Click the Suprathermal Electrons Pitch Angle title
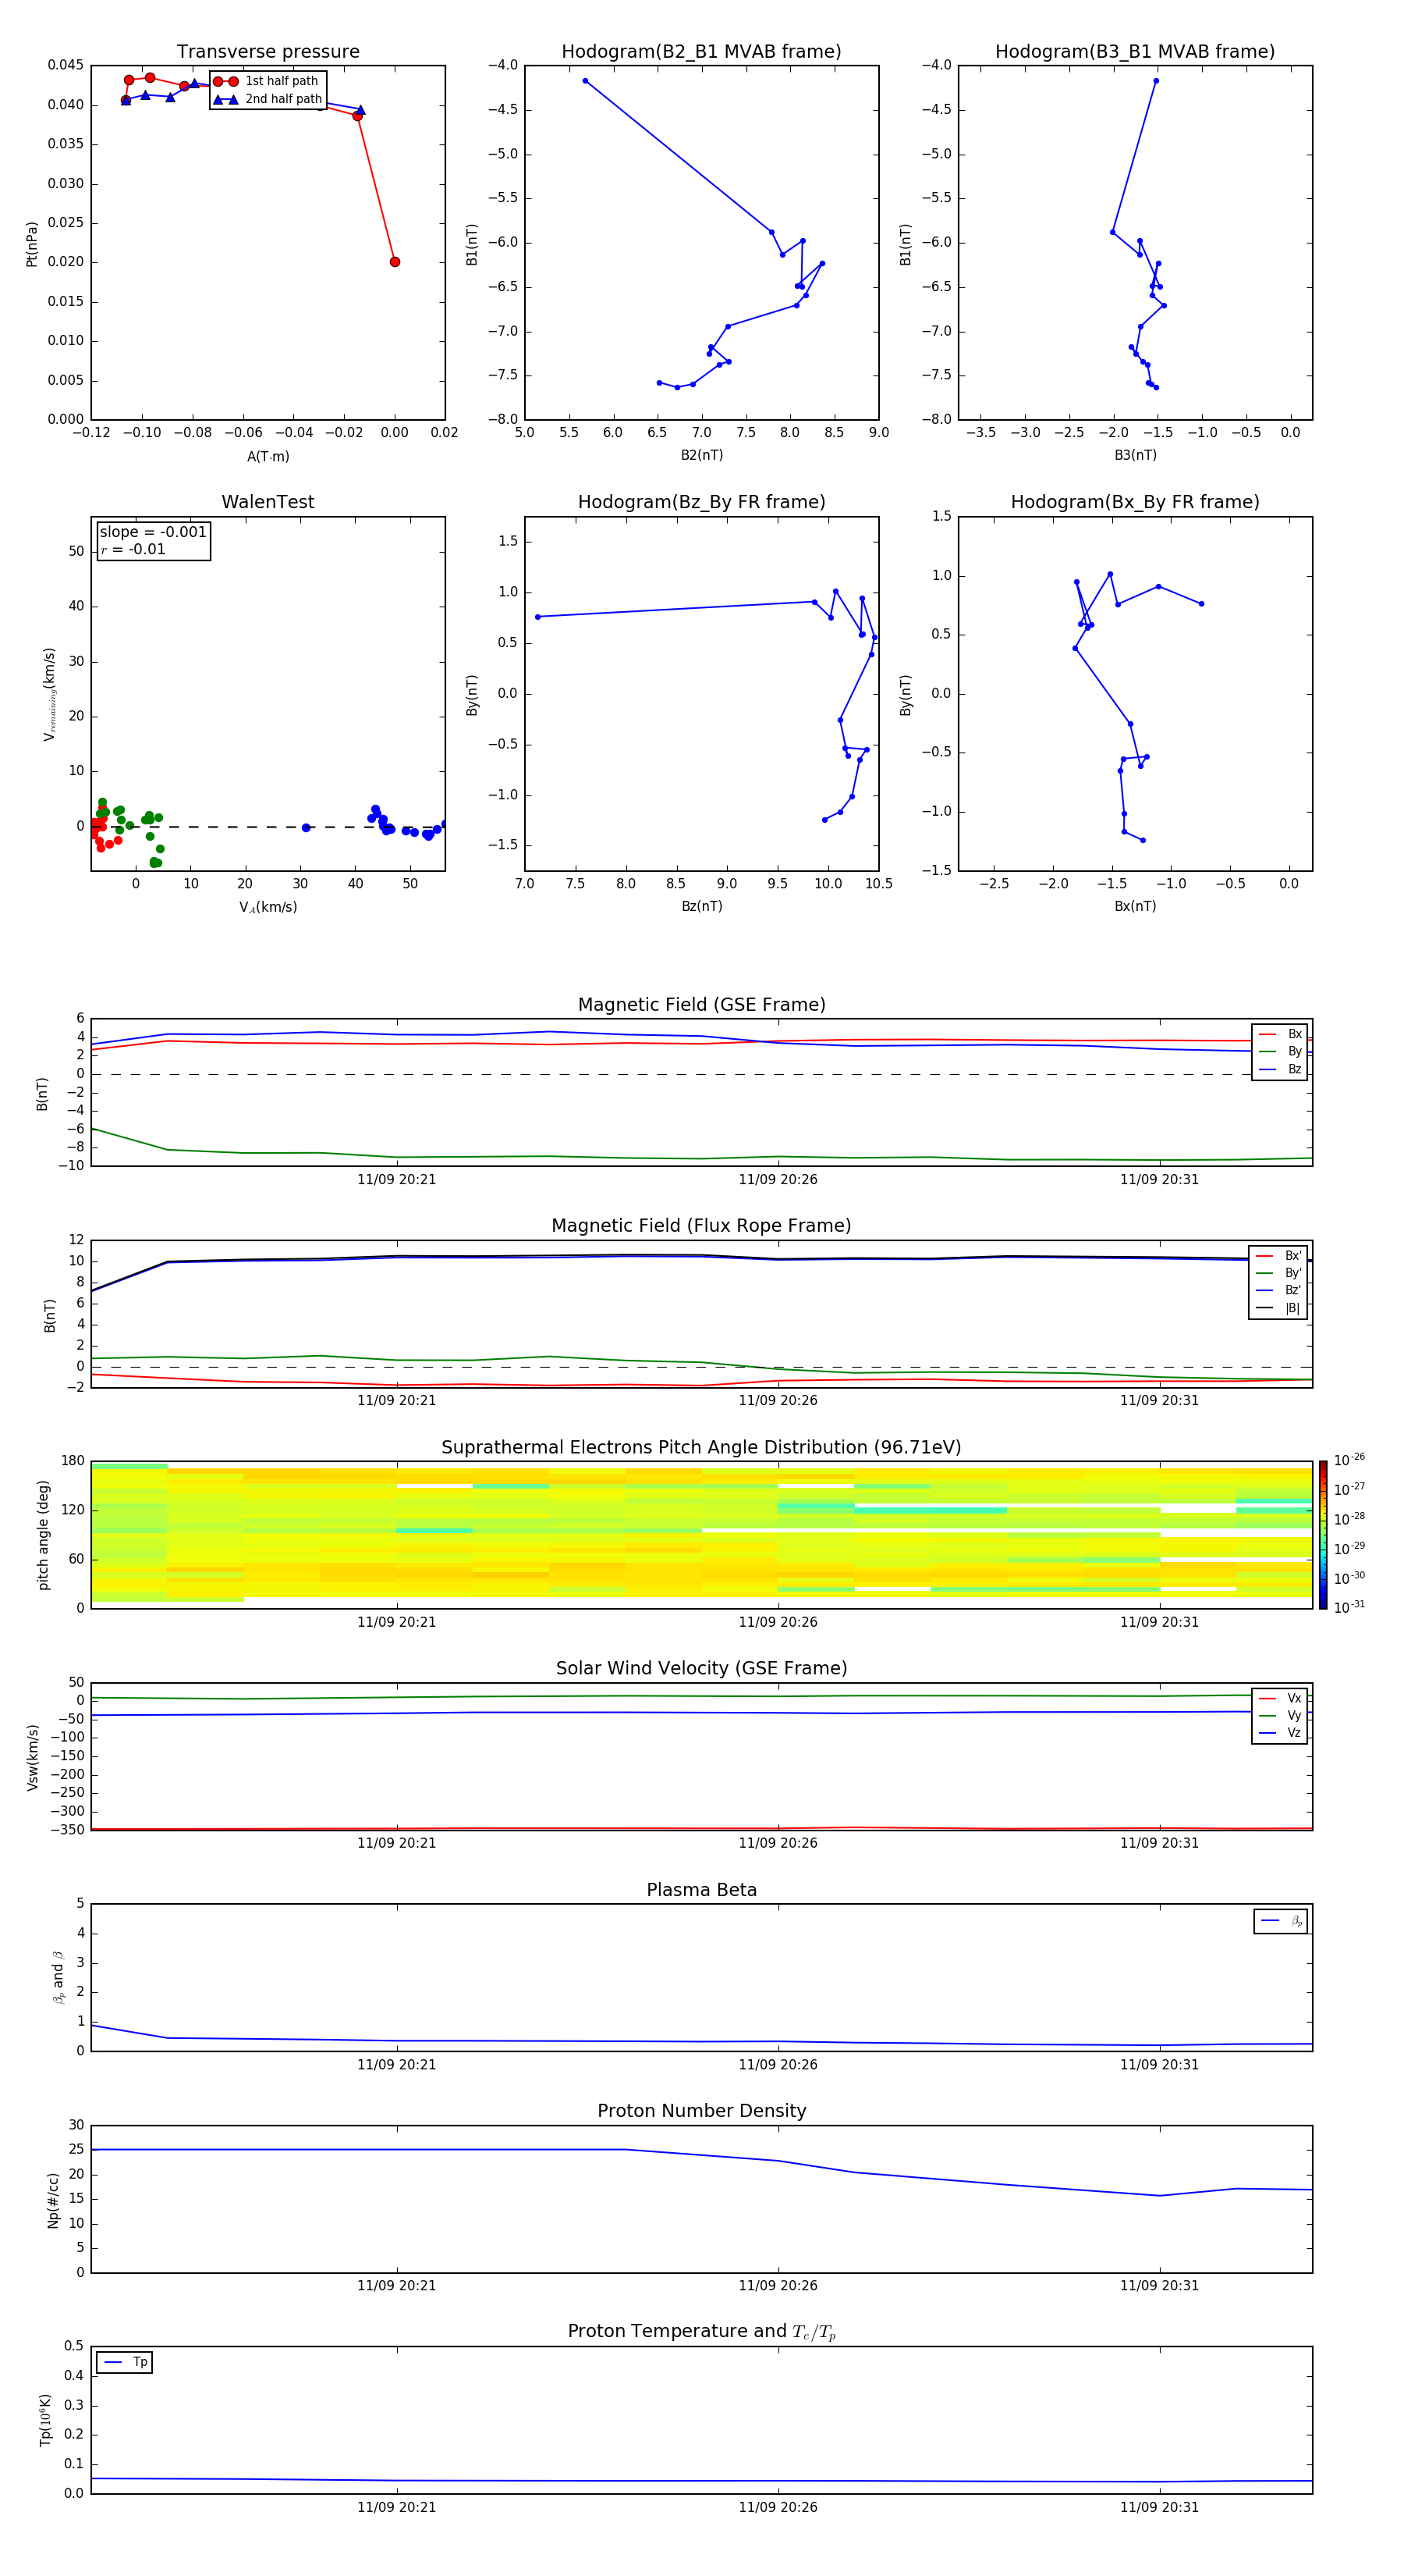Viewport: 1404px width, 2576px height. tap(701, 1447)
